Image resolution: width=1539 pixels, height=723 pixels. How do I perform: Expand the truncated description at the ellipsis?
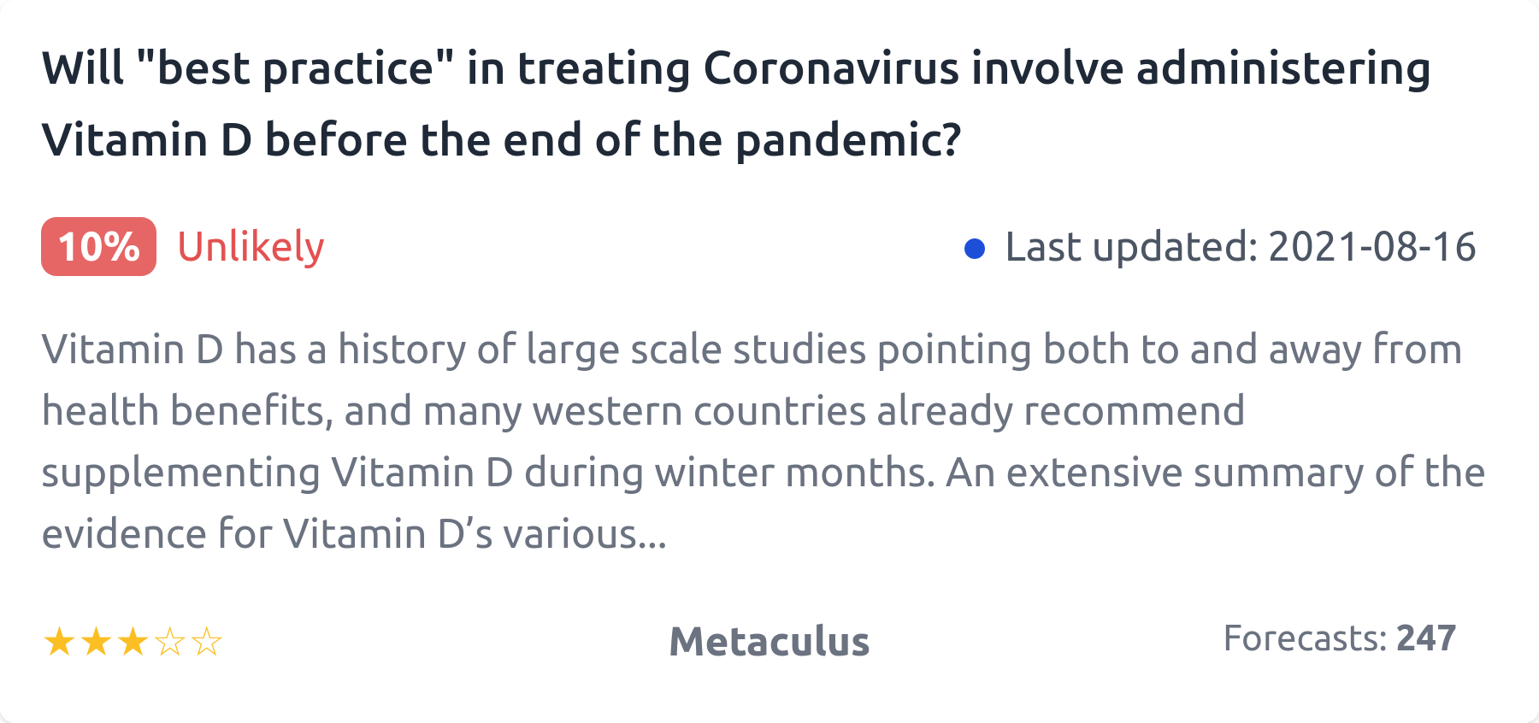[652, 535]
